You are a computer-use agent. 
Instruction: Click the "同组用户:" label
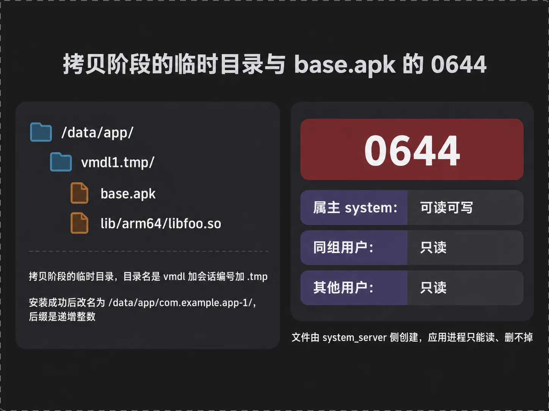tap(344, 248)
